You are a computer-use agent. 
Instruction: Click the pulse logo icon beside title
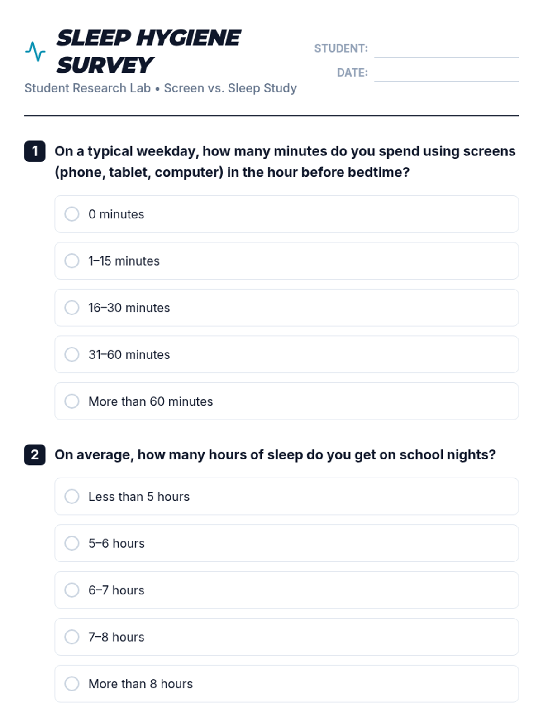click(x=35, y=52)
